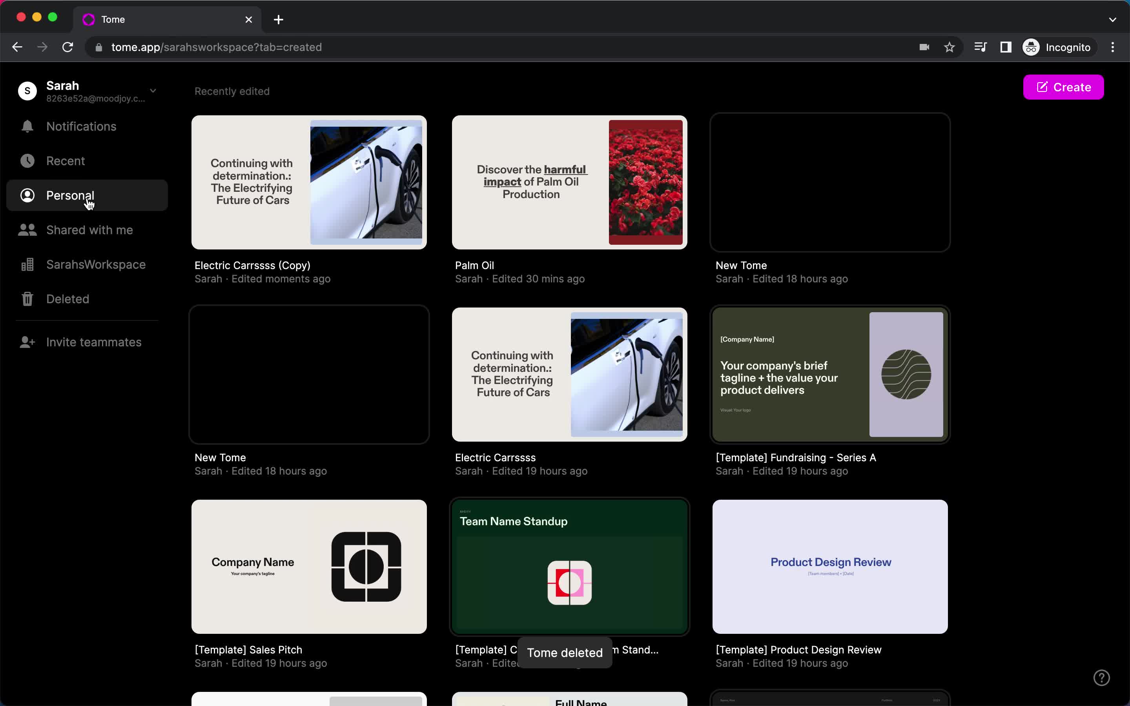
Task: Select the Invite teammates icon
Action: [27, 342]
